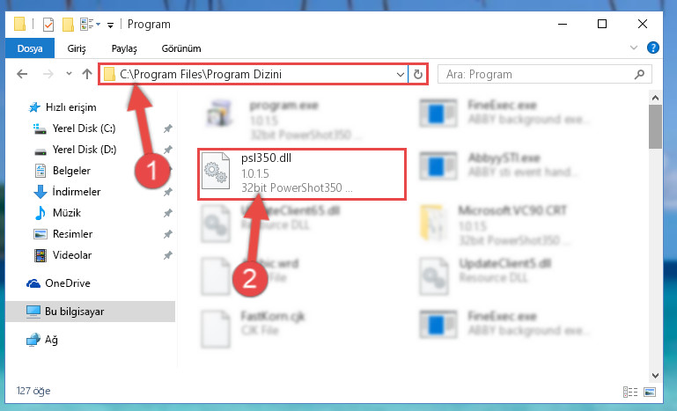Open the Dosya menu tab
Image resolution: width=677 pixels, height=411 pixels.
(30, 48)
